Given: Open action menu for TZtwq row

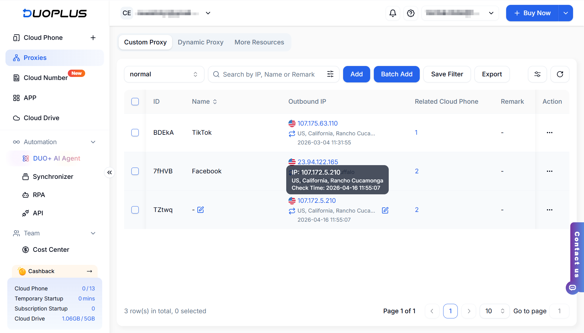Looking at the screenshot, I should click(550, 210).
